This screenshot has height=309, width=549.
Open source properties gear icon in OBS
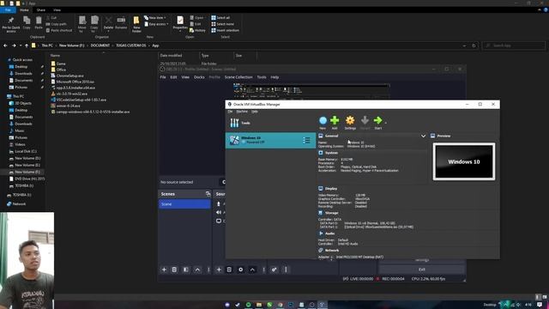point(240,270)
